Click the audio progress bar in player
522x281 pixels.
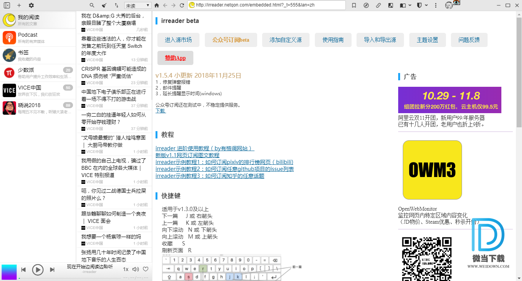pos(70,278)
